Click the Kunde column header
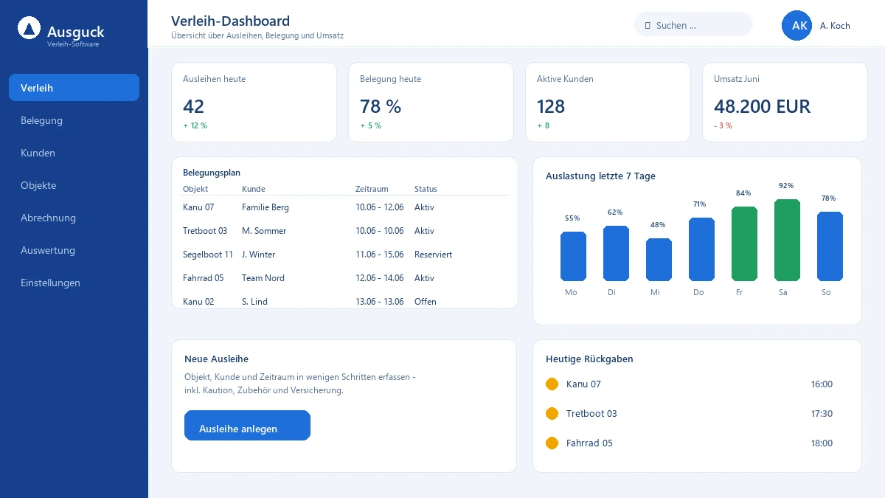The height and width of the screenshot is (498, 885). click(x=254, y=189)
